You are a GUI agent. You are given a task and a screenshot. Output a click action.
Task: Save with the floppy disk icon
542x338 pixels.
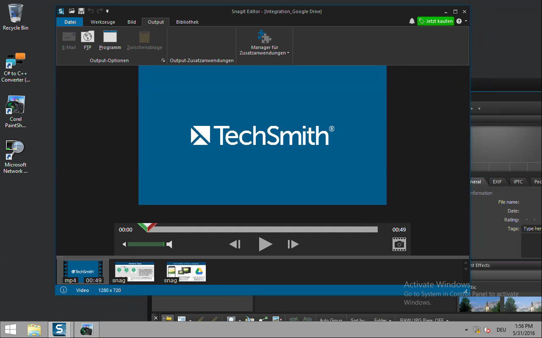click(x=81, y=11)
